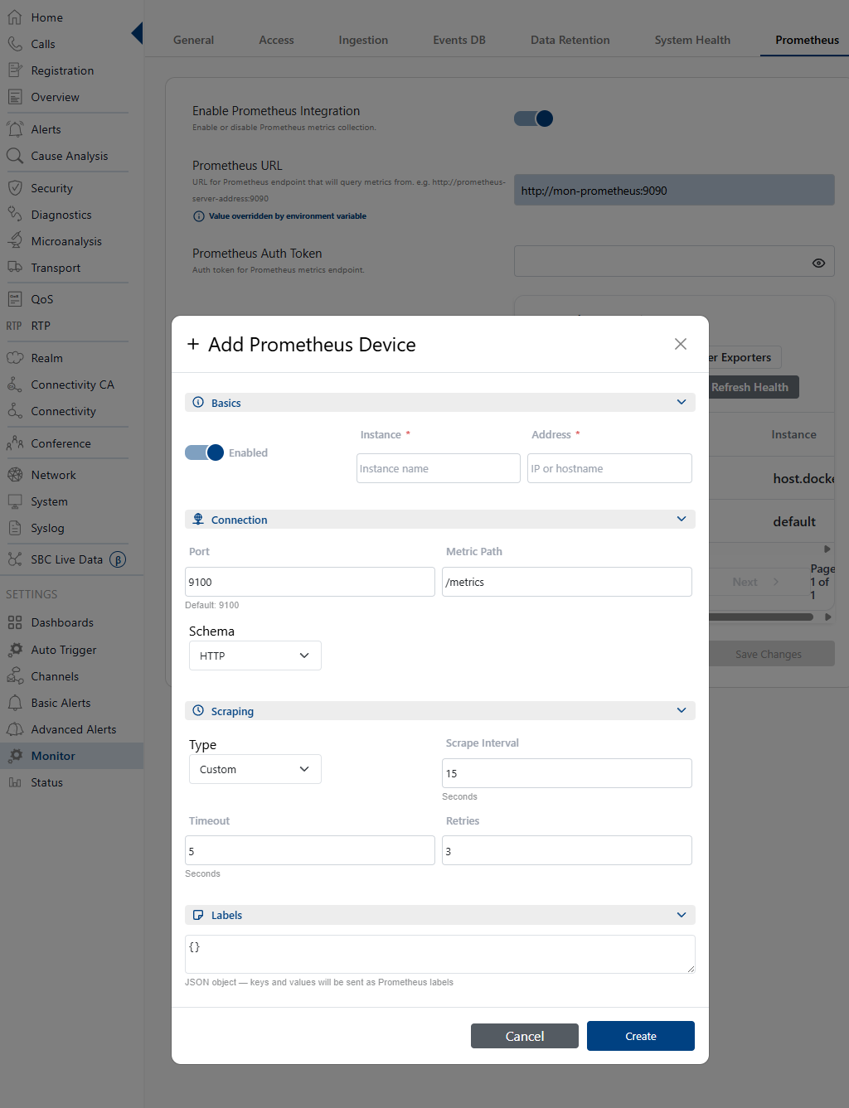
Task: Click the Dashboards grid icon
Action: tap(15, 622)
